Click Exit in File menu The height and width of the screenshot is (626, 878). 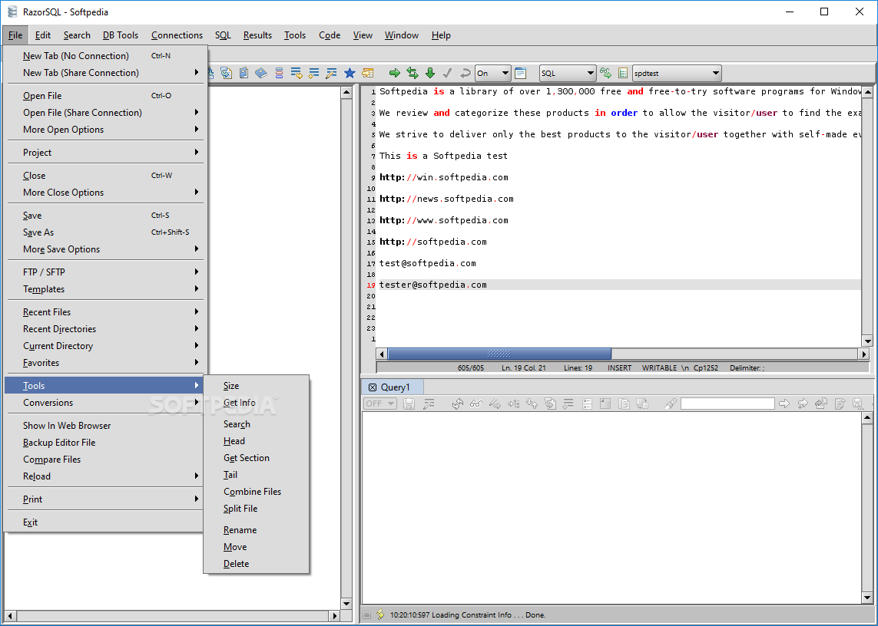106,522
